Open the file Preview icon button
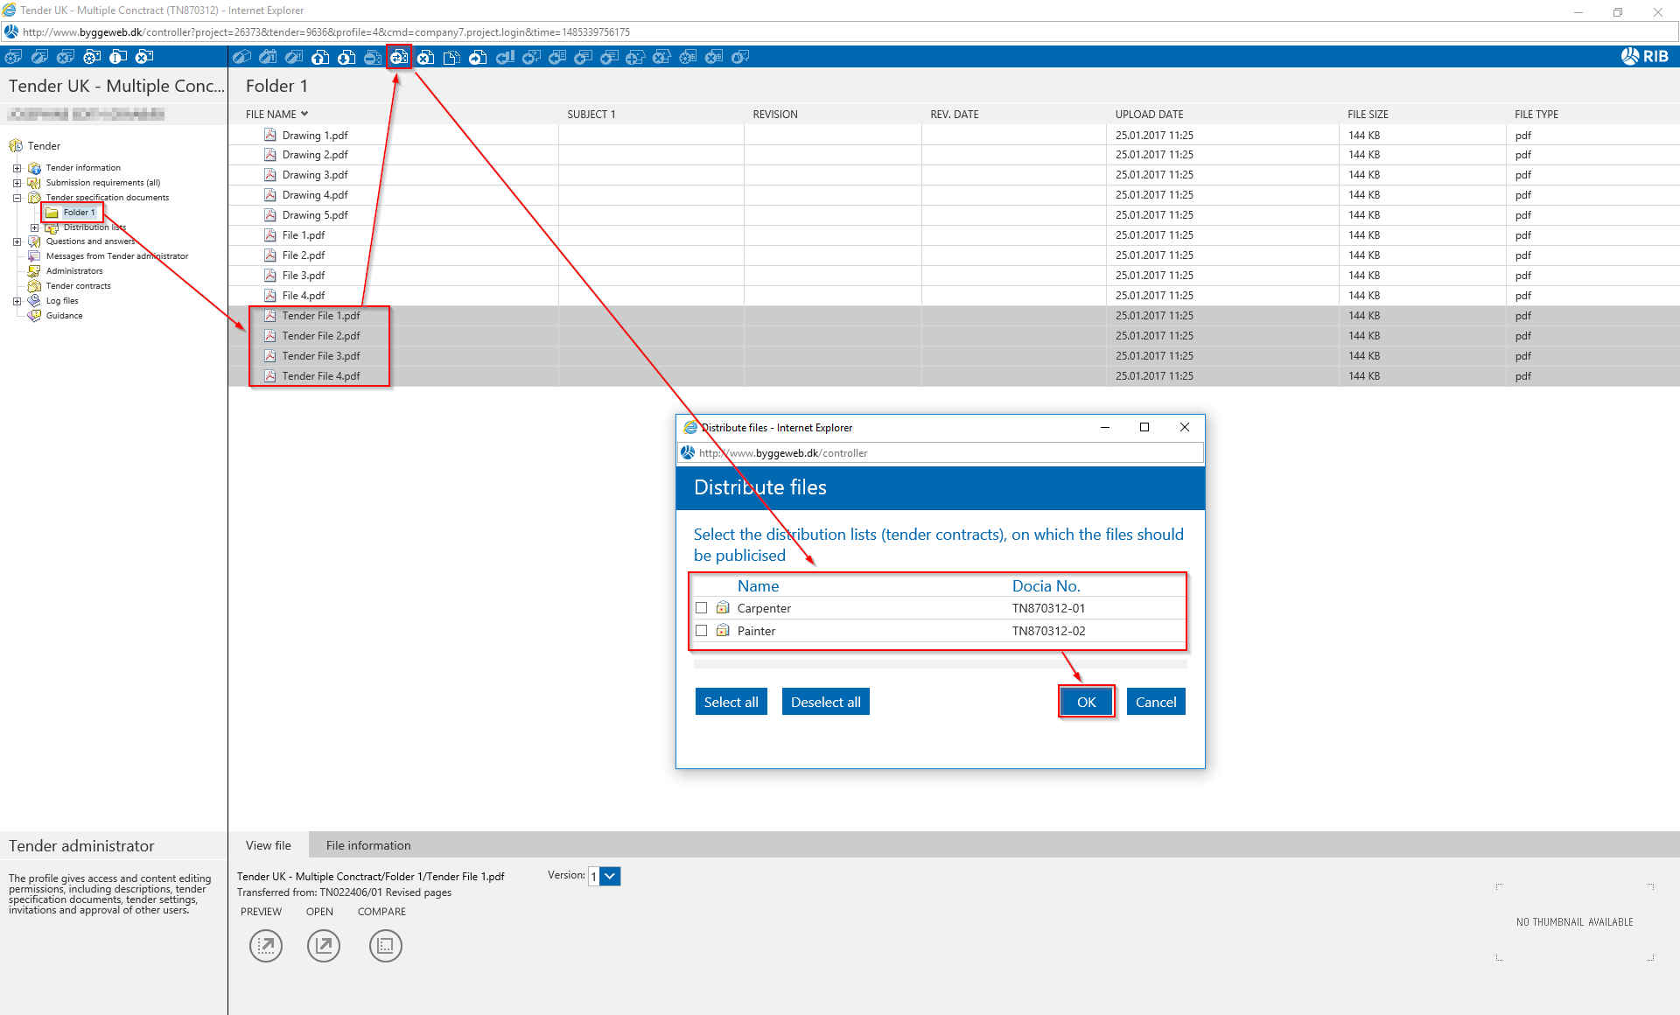 pyautogui.click(x=266, y=946)
